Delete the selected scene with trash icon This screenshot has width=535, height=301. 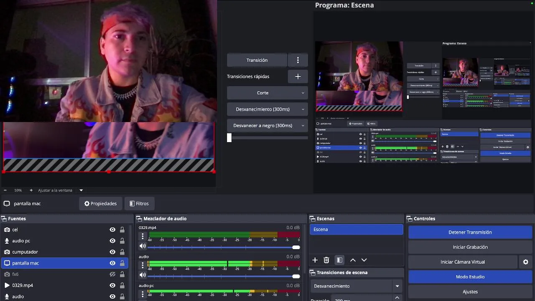pos(326,260)
